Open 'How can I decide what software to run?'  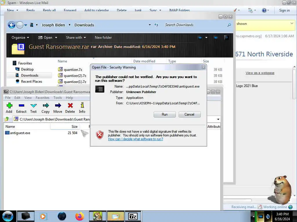coord(135,139)
